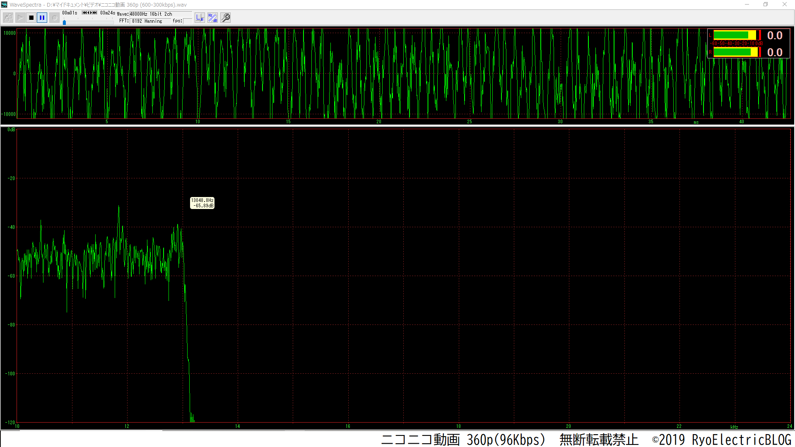Click the right channel R level meter
Screen dimensions: 795x447
737,52
